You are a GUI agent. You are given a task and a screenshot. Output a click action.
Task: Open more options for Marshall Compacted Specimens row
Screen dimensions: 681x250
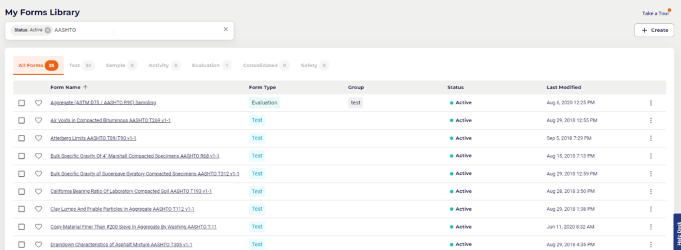click(650, 156)
